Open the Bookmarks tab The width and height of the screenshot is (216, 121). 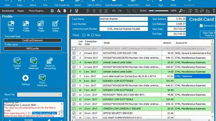coord(8,11)
